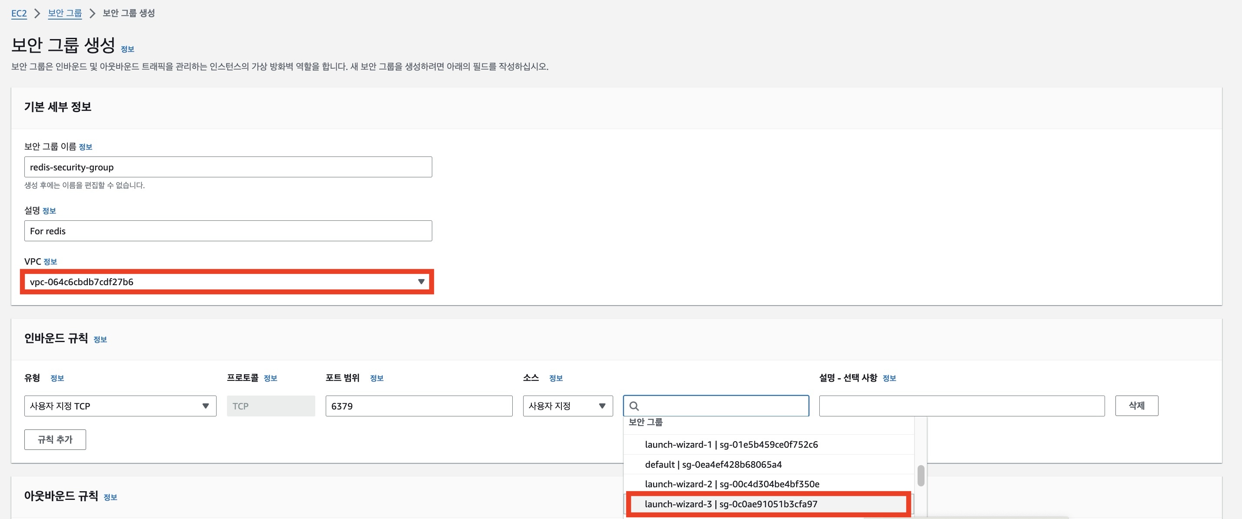Open 정보 link beside 아웃바운드 규칙 heading
1242x519 pixels.
click(110, 497)
